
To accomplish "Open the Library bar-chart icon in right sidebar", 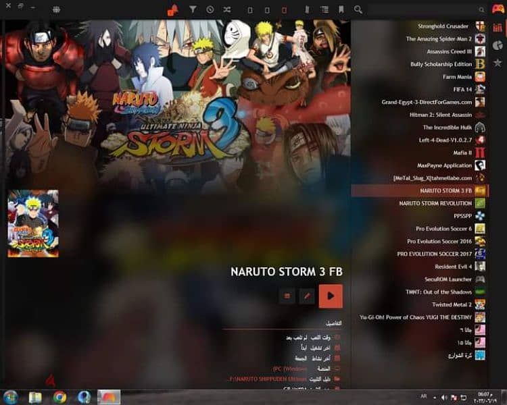I will [498, 28].
